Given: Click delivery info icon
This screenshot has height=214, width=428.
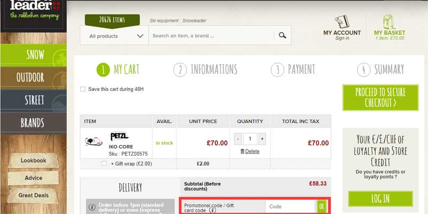Looking at the screenshot, I should coord(92,207).
